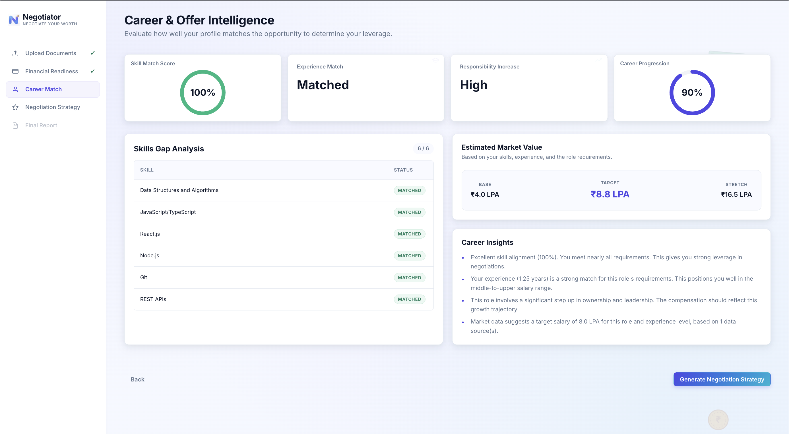Click the Career Match person icon
Screen dimensions: 789x434
tap(15, 89)
